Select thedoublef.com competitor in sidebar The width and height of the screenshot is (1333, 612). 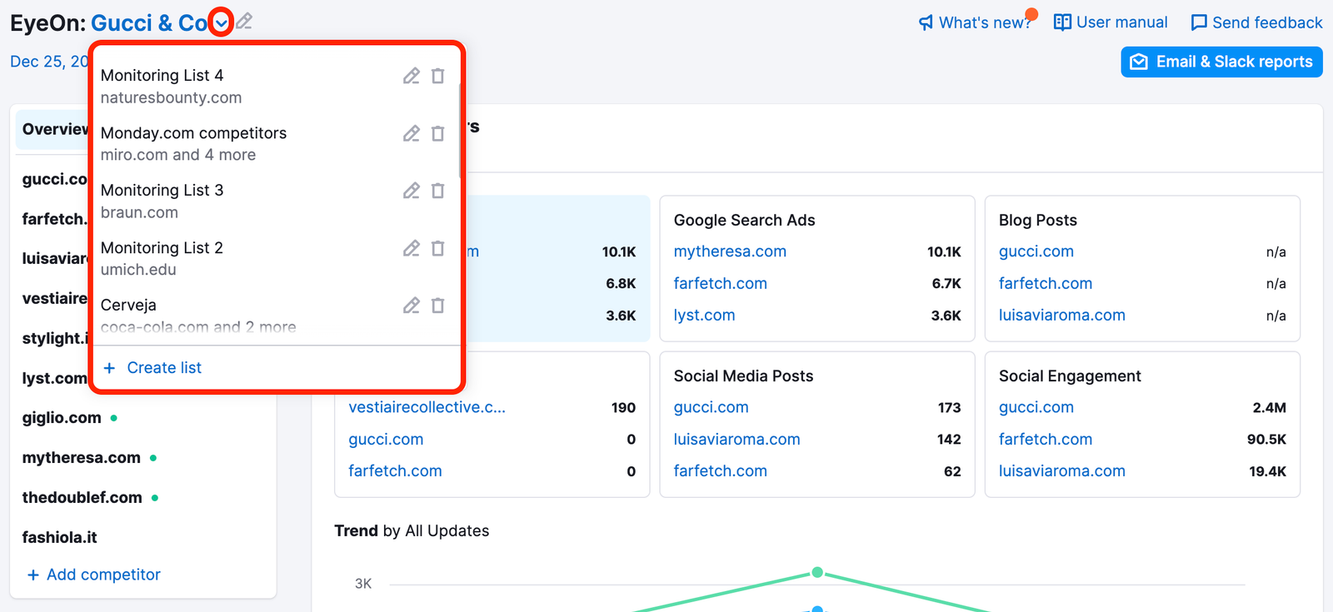[x=82, y=498]
